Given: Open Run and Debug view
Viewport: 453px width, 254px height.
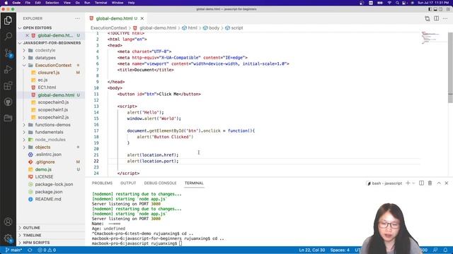Looking at the screenshot, I should click(8, 69).
